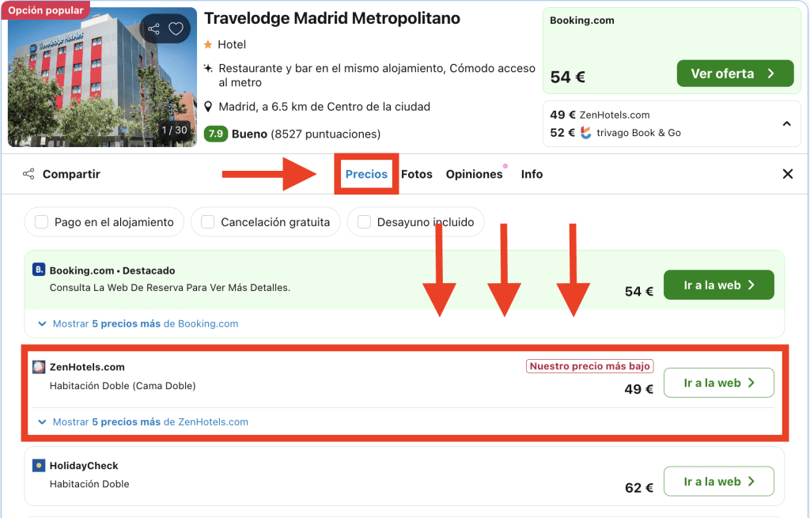The height and width of the screenshot is (518, 810).
Task: Open the Opiniones tab
Action: [474, 174]
